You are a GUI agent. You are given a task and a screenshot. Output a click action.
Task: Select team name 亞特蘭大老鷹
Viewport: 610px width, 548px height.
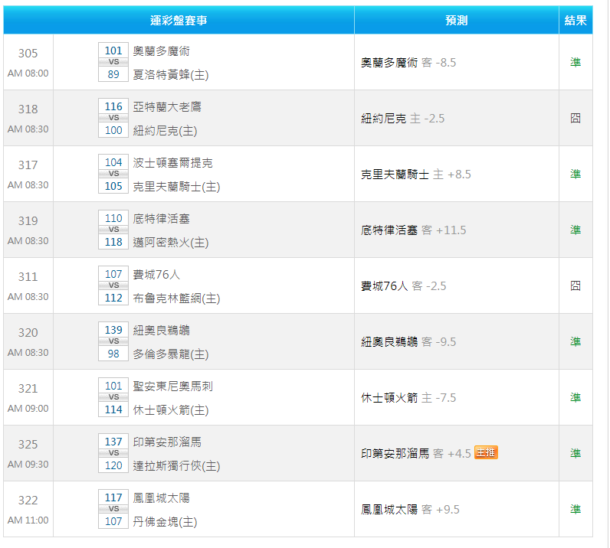click(x=167, y=107)
